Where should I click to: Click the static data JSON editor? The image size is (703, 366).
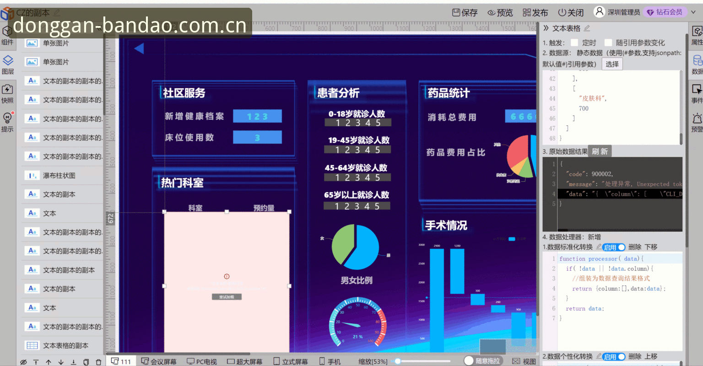coord(612,108)
